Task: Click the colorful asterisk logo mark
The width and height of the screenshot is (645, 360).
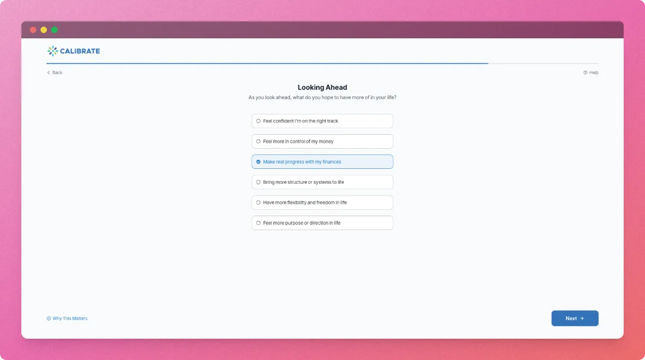Action: [x=52, y=51]
